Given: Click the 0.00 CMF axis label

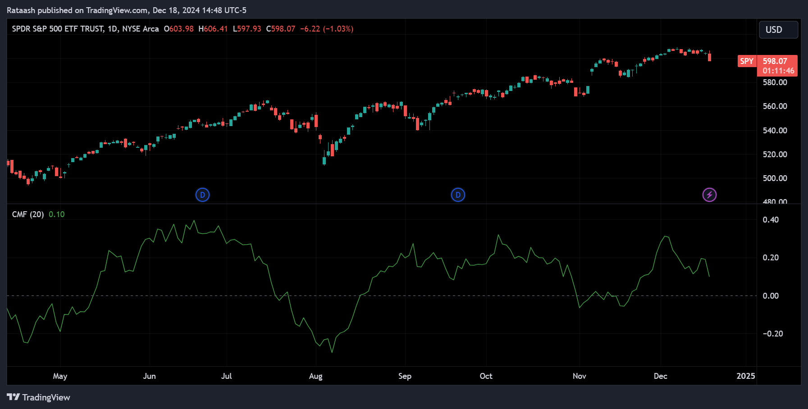Looking at the screenshot, I should point(771,296).
